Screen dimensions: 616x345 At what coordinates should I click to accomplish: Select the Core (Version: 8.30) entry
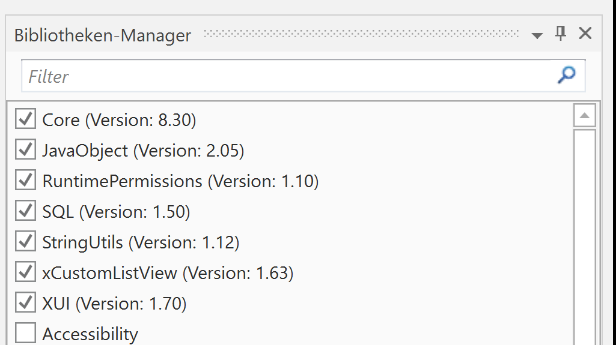(x=119, y=120)
